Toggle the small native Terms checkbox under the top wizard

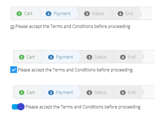(12, 27)
